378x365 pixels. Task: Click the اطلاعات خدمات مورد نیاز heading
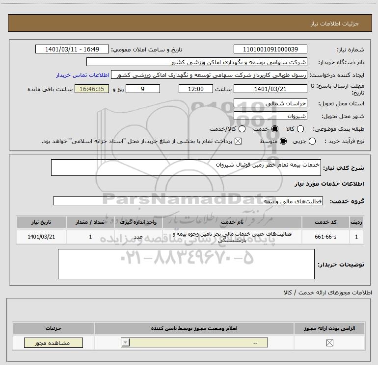pos(329,184)
